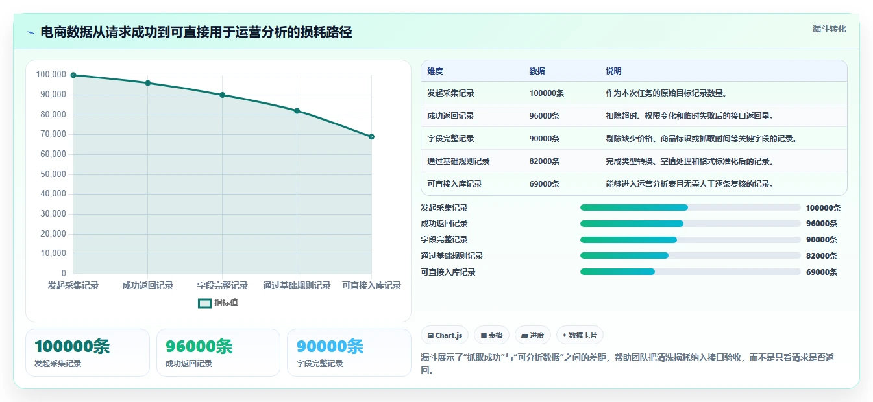Screen dimensions: 873x402
Task: Click the chart data point for 可直接入库记录
Action: (372, 137)
